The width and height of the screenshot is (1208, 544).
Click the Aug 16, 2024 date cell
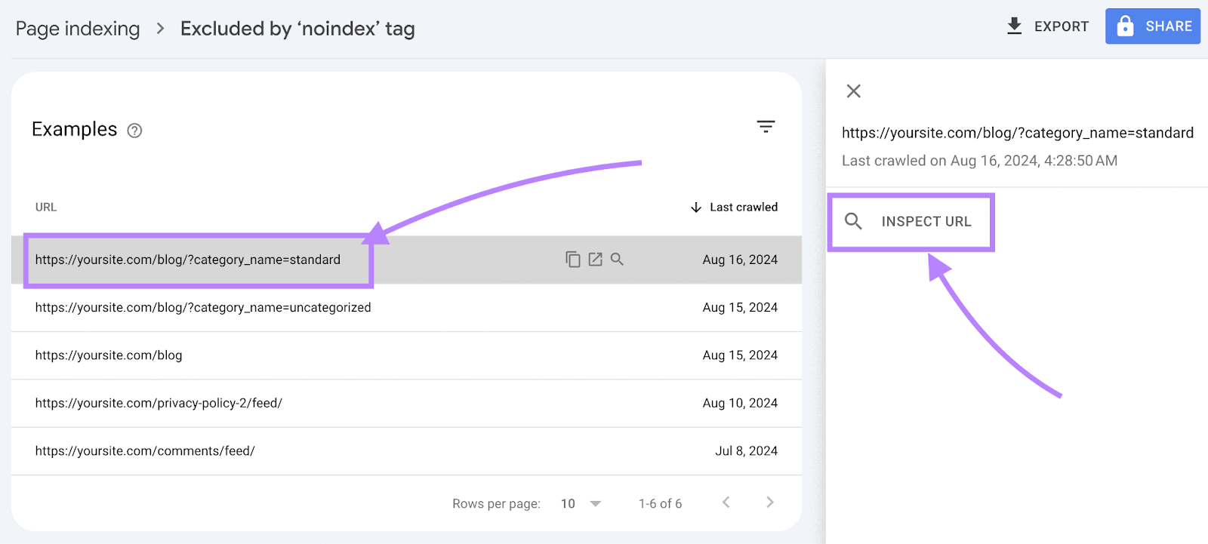pyautogui.click(x=740, y=260)
